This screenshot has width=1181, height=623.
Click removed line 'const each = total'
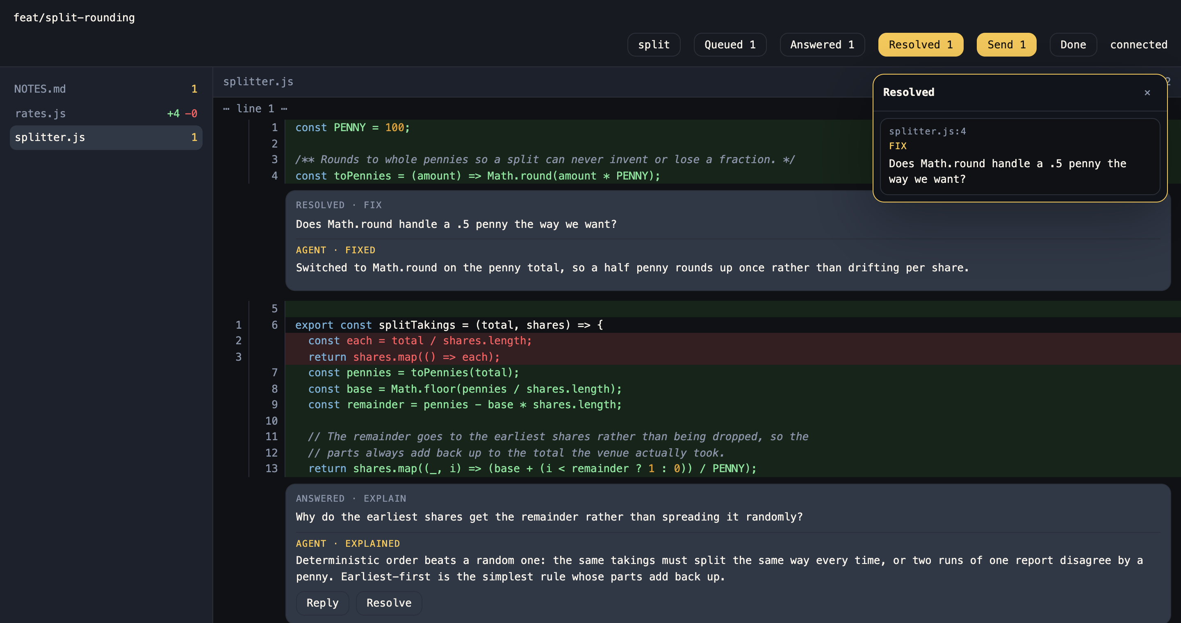coord(420,340)
